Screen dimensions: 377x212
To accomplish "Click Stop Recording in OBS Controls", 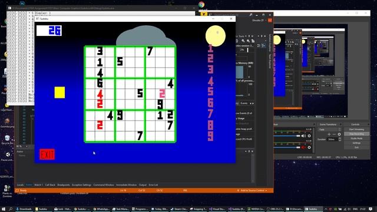I will (x=356, y=134).
